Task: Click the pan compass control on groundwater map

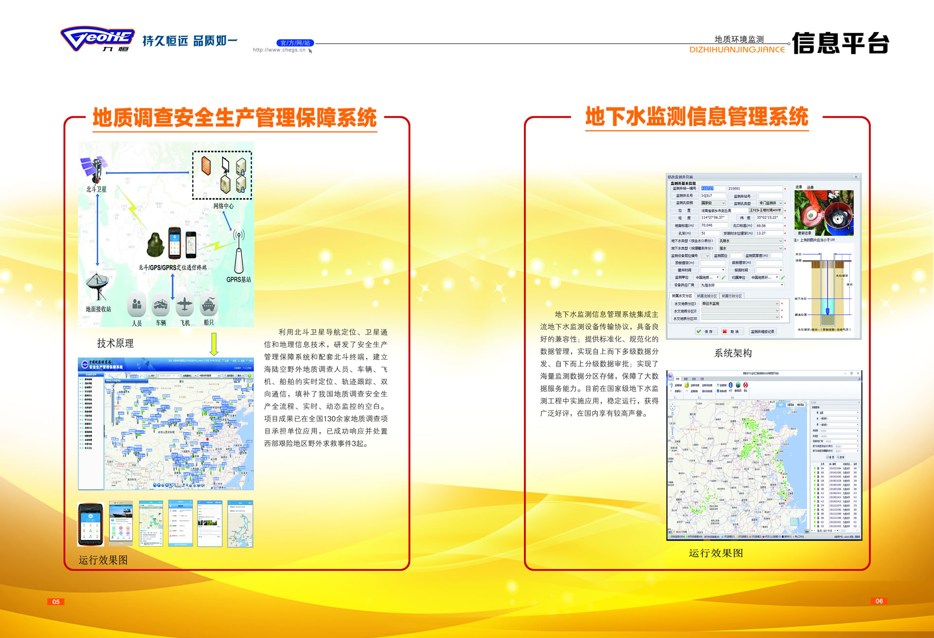Action: click(673, 407)
